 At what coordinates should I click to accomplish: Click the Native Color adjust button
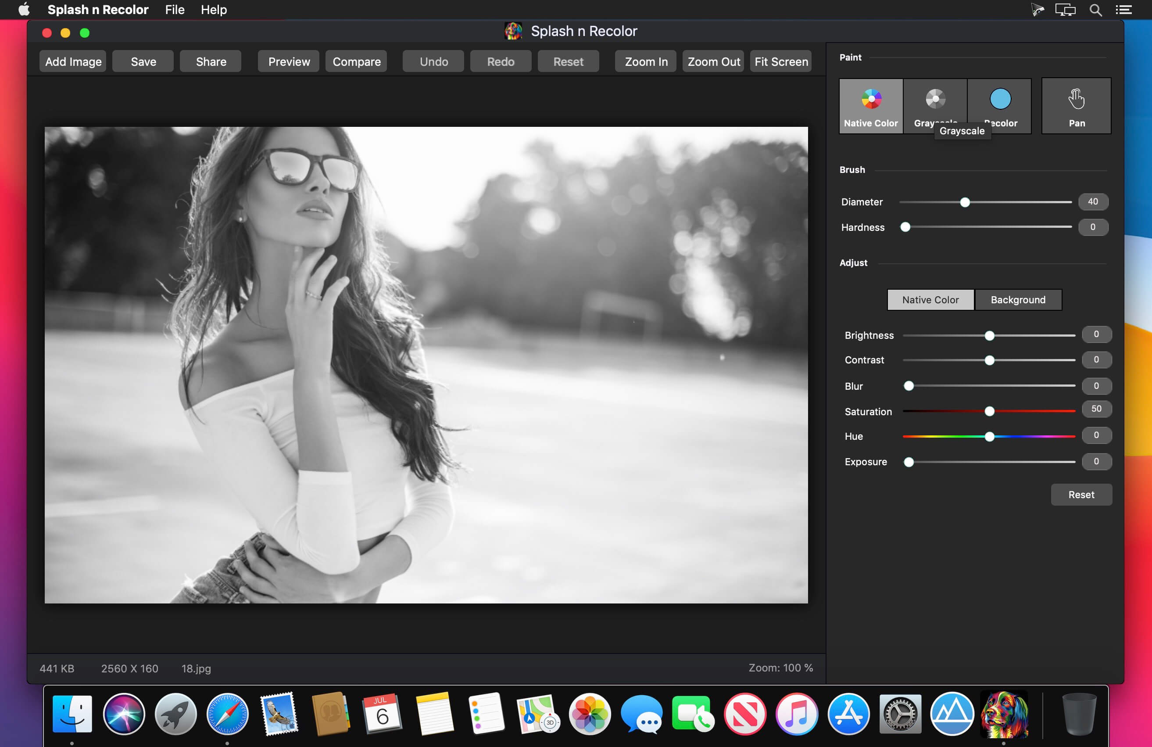pyautogui.click(x=930, y=299)
